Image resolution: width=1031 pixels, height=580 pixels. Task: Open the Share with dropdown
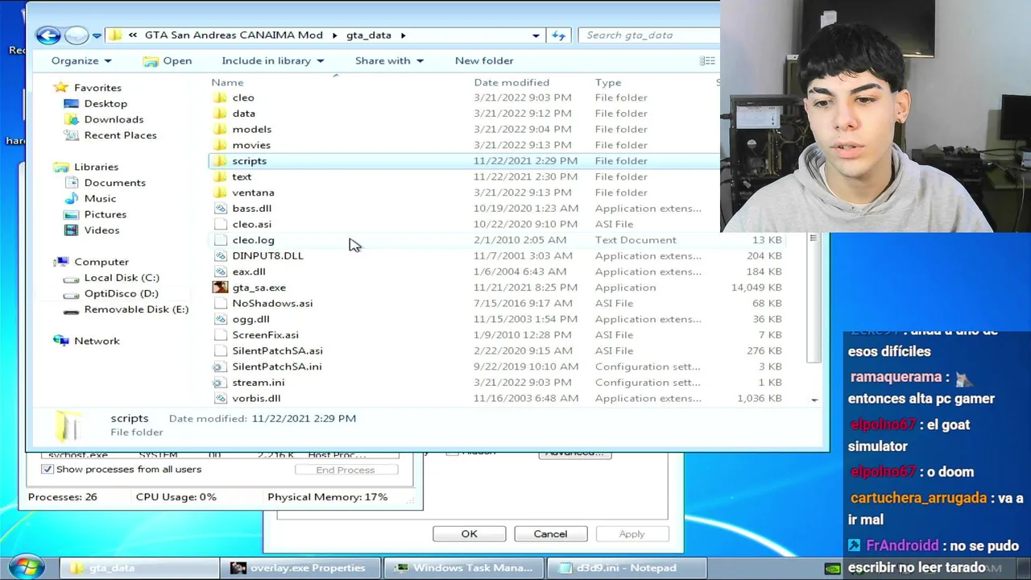[389, 60]
